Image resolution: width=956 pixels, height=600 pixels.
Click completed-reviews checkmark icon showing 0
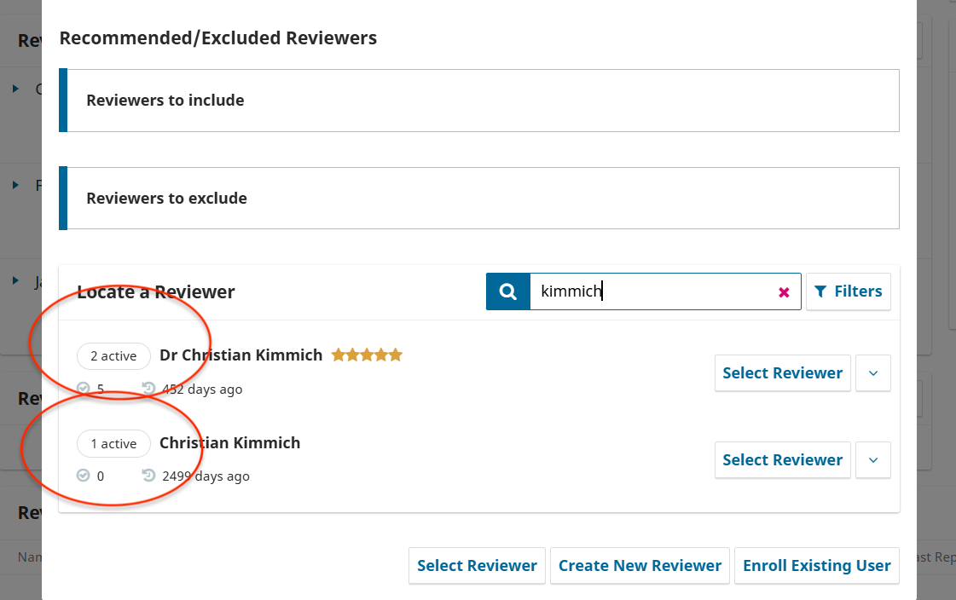[84, 476]
